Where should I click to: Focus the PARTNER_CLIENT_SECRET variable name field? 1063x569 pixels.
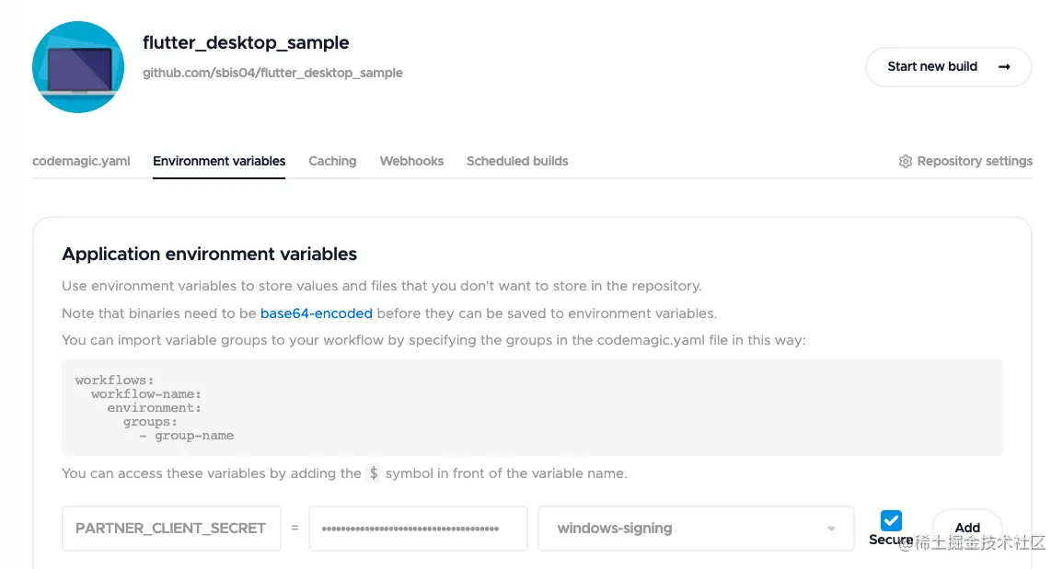pyautogui.click(x=171, y=529)
